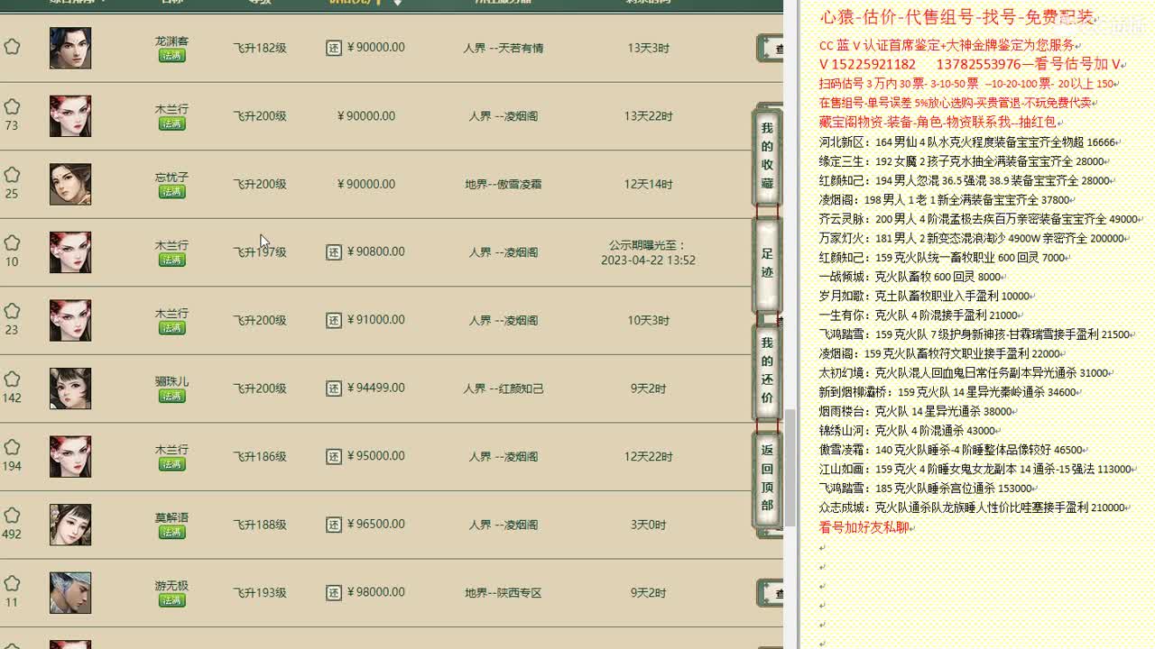Viewport: 1155px width, 649px height.
Task: Click 法满 badge under 游无极
Action: 171,600
